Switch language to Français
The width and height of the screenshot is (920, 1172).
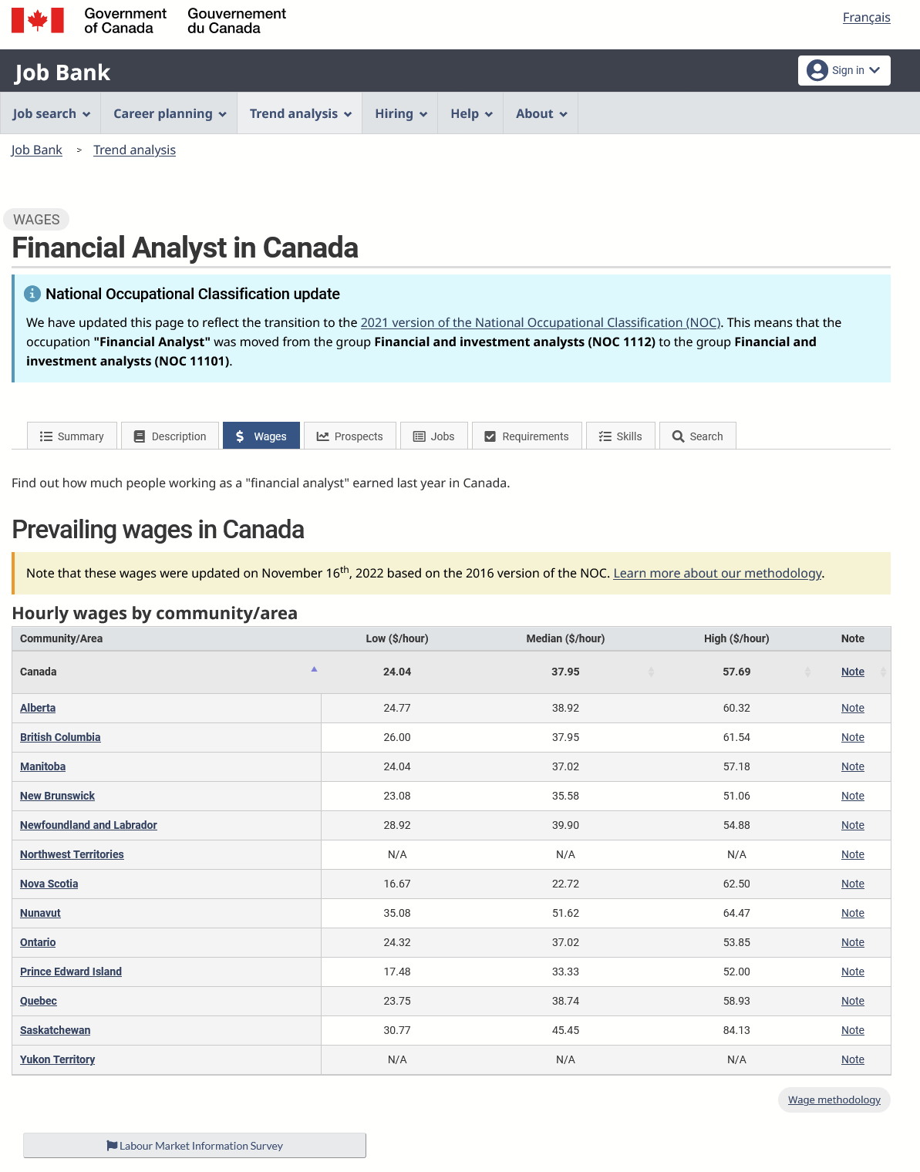(x=866, y=18)
